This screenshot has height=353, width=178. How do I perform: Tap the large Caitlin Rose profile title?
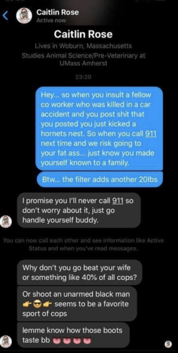pos(83,34)
